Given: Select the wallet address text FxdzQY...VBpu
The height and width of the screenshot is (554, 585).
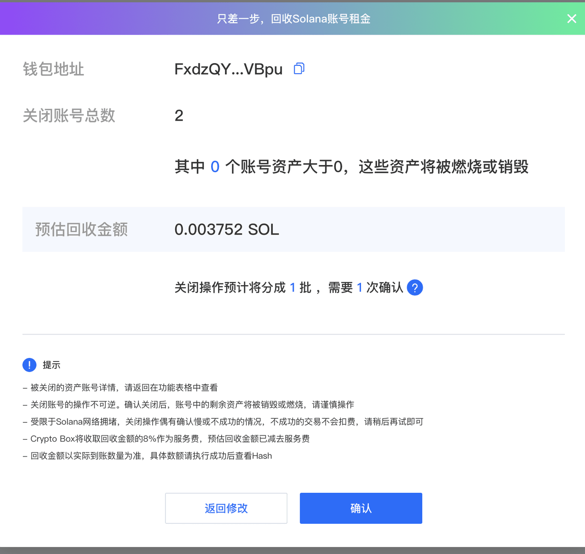Looking at the screenshot, I should tap(228, 69).
